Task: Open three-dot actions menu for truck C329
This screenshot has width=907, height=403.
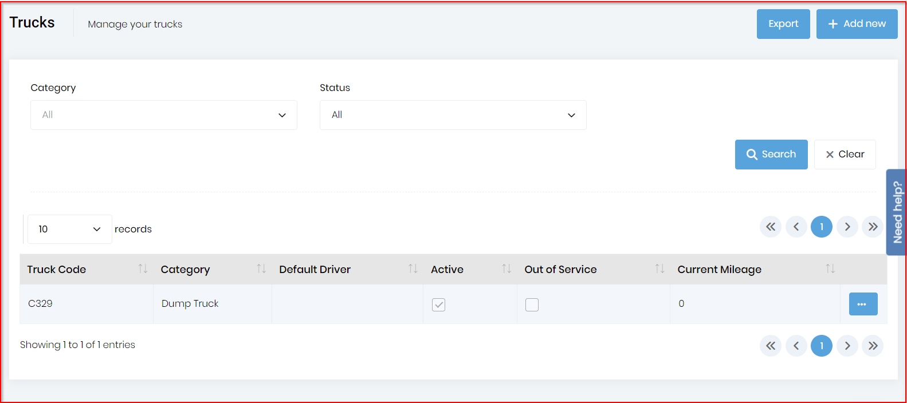Action: (x=863, y=304)
